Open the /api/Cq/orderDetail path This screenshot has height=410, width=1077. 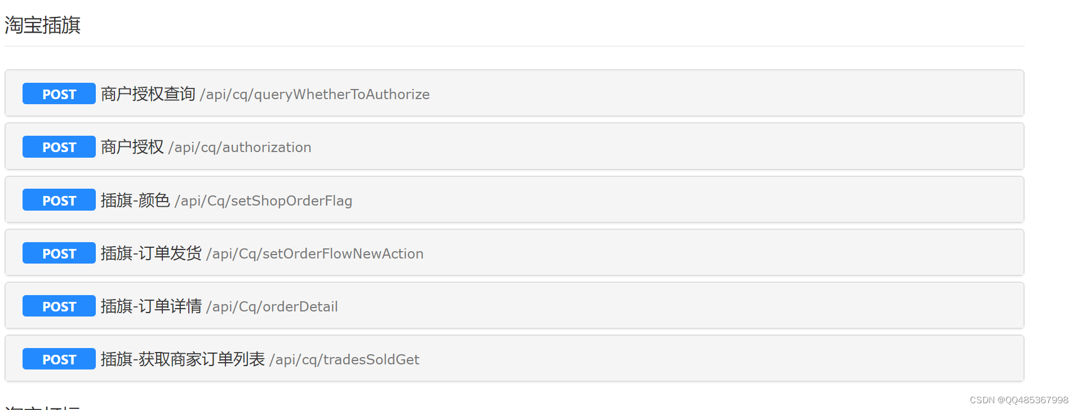pyautogui.click(x=272, y=307)
